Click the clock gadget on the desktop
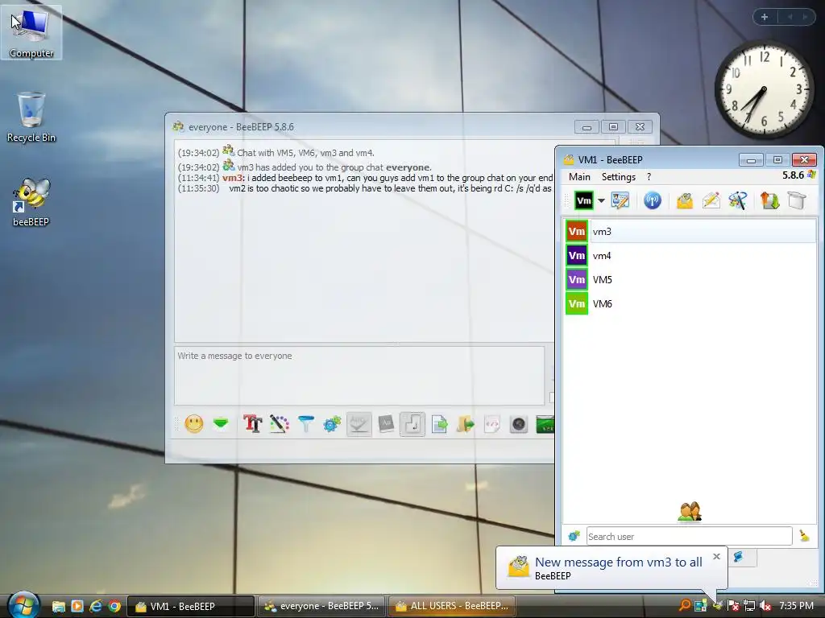Screen dimensions: 825x618 [x=765, y=89]
